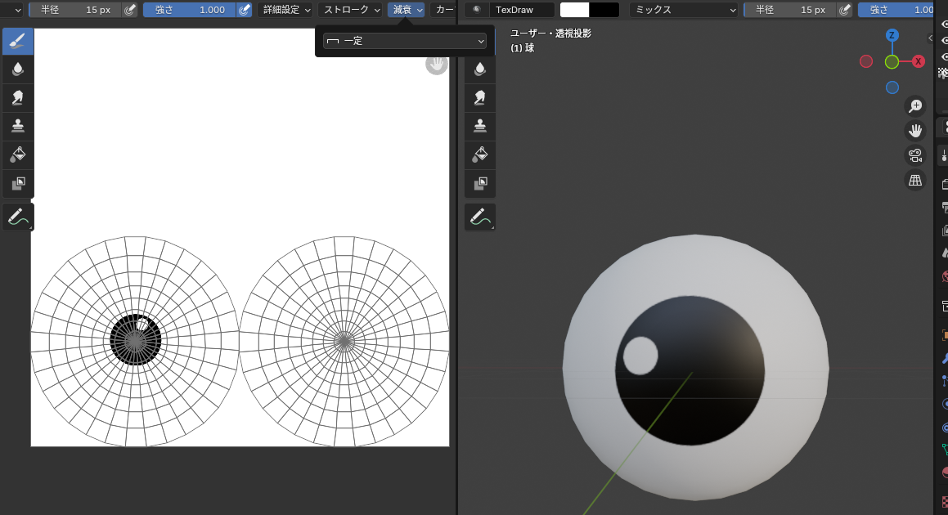Select the Draw brush tool in image editor
Image resolution: width=948 pixels, height=515 pixels.
pyautogui.click(x=17, y=43)
